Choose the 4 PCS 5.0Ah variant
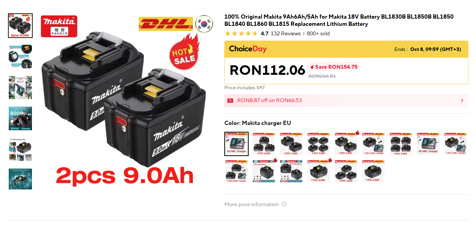This screenshot has height=232, width=476. (319, 144)
